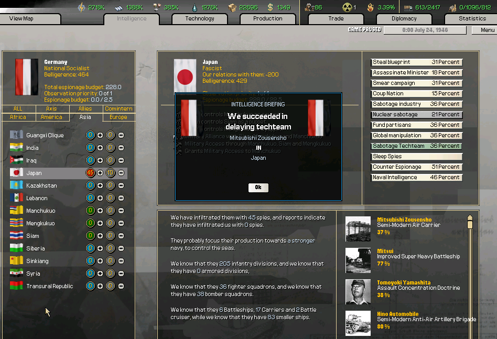Click Japan's red spy counter showing 45

(90, 172)
